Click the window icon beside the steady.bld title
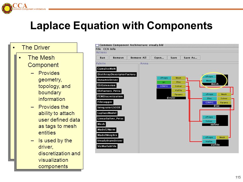 click(x=97, y=45)
